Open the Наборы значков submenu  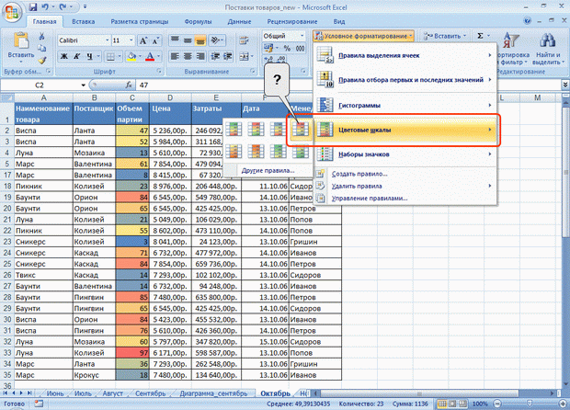click(x=405, y=154)
